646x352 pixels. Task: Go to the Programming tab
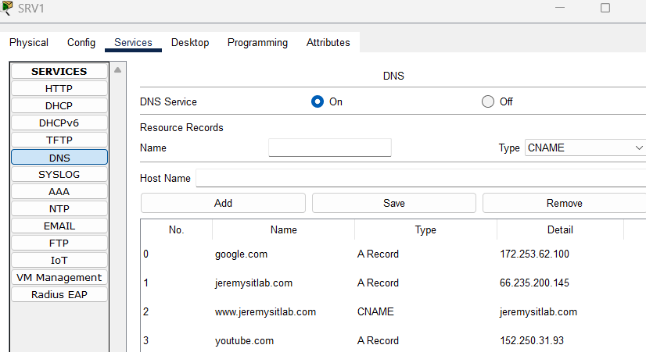[x=257, y=43]
